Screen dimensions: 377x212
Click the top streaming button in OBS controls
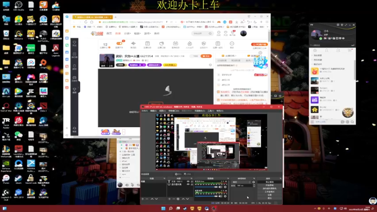click(x=270, y=182)
